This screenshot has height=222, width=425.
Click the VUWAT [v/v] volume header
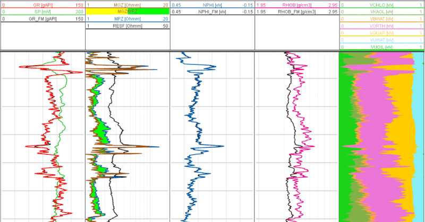tap(381, 40)
